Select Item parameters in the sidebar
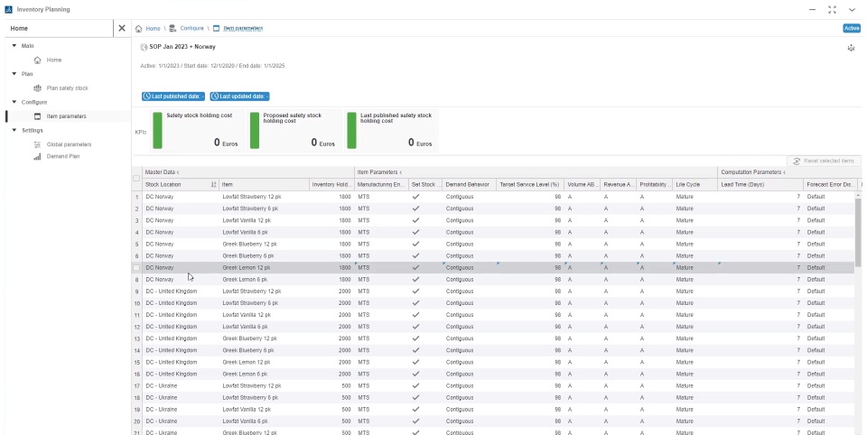867x435 pixels. [66, 116]
